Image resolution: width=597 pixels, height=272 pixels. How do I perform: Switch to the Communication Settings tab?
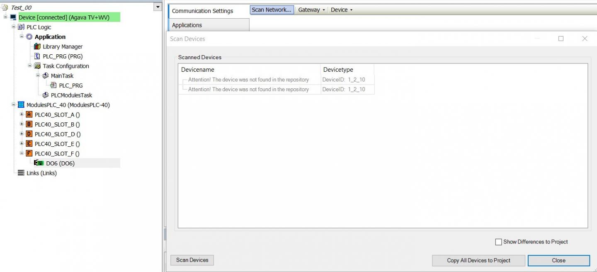click(202, 11)
